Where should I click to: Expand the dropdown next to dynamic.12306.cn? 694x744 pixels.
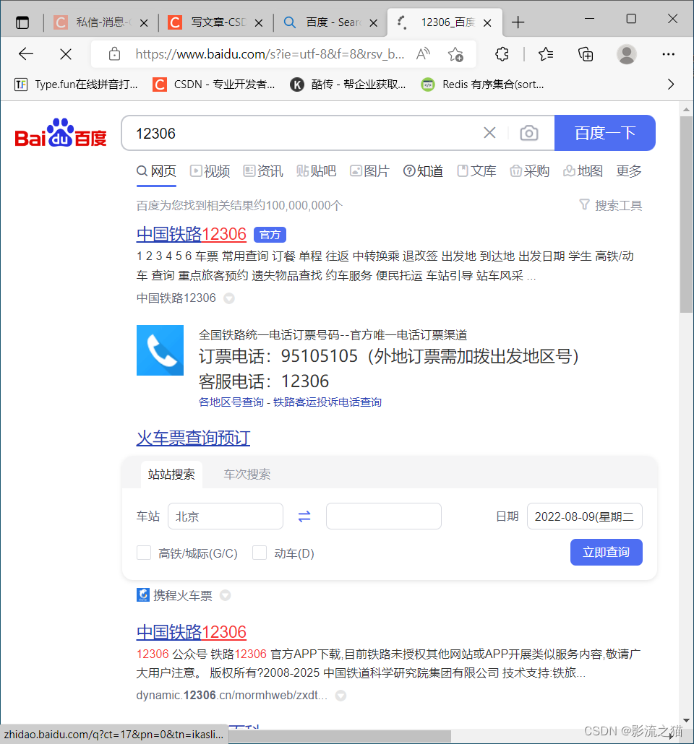click(x=340, y=696)
